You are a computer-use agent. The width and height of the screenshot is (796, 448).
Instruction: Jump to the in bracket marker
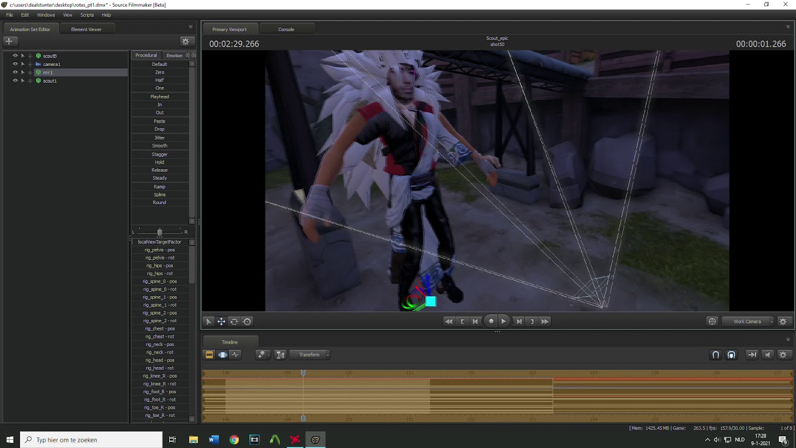pos(462,322)
